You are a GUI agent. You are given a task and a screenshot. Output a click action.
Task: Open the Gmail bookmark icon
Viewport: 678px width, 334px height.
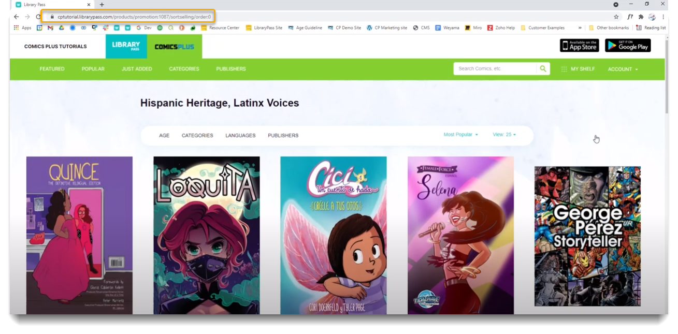coord(50,28)
